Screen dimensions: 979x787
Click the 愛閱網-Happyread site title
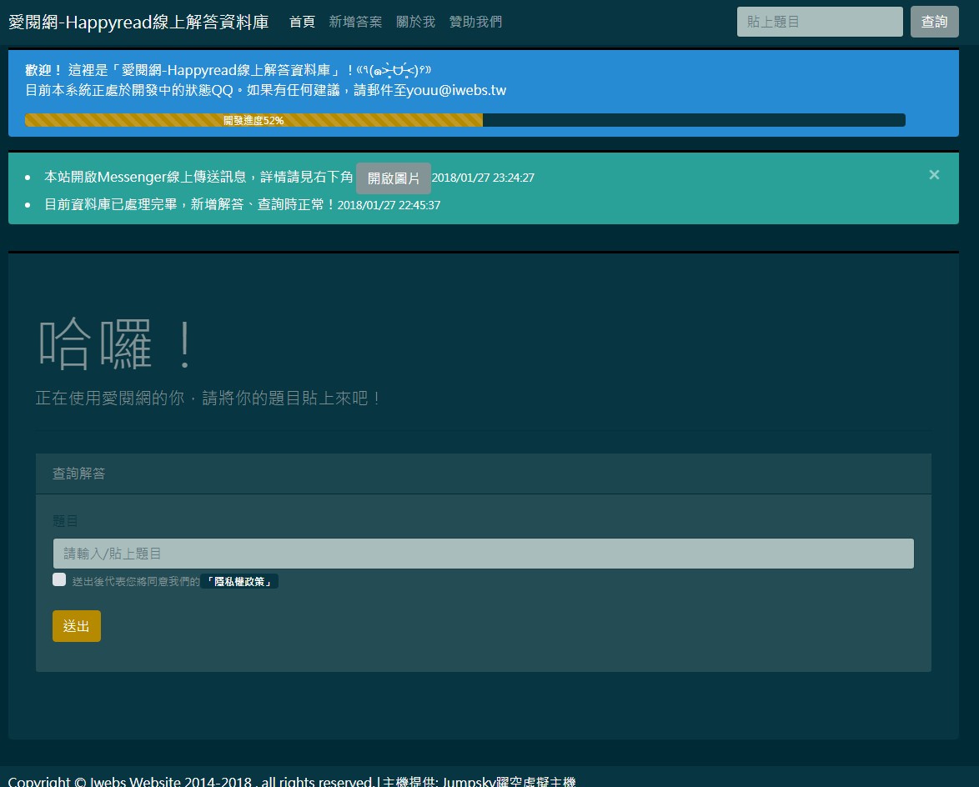tap(138, 22)
